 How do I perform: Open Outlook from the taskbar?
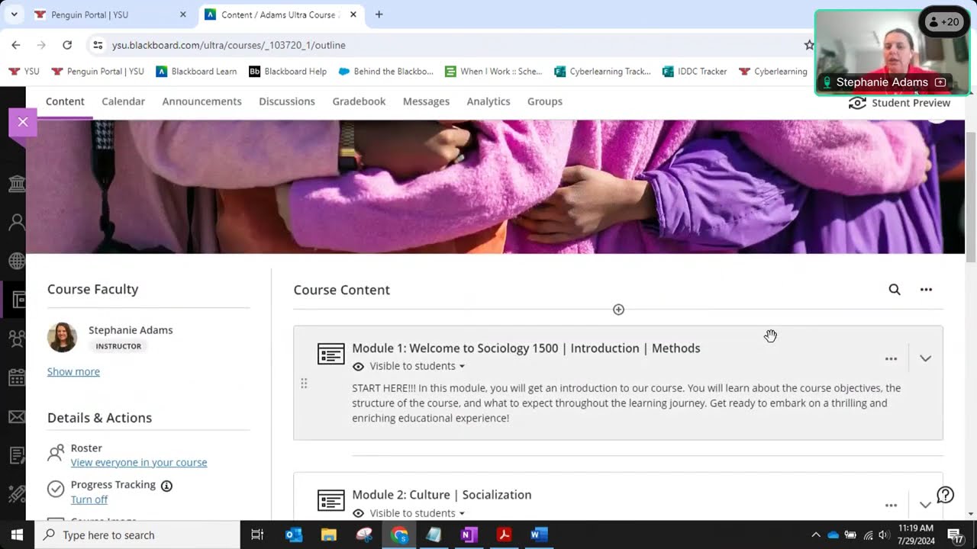click(x=294, y=535)
